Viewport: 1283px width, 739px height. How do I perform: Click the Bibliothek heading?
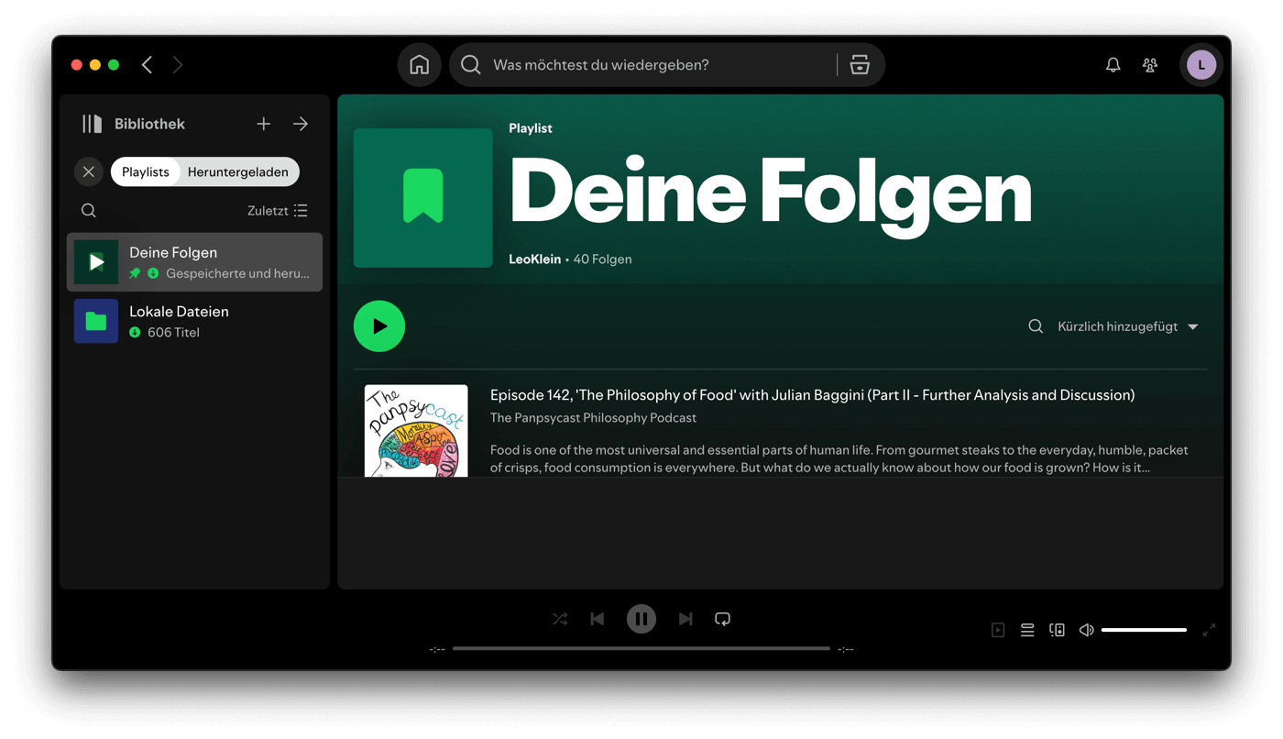click(149, 124)
